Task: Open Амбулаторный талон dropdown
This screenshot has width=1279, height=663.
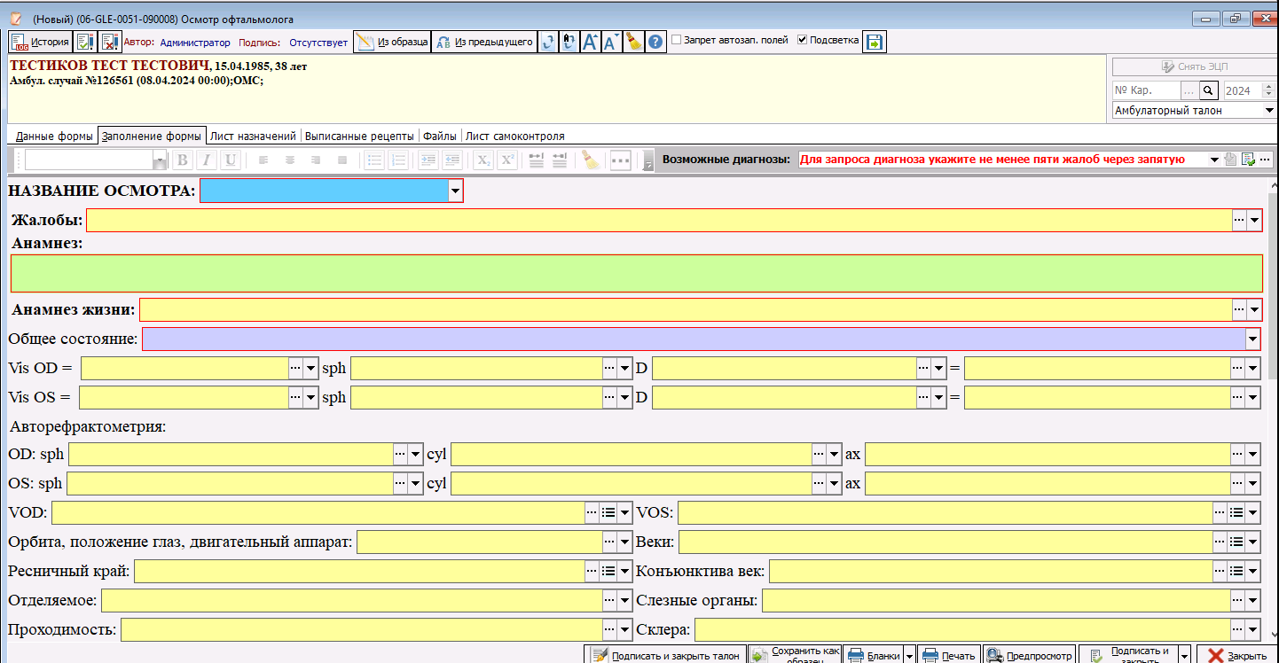Action: coord(1269,111)
